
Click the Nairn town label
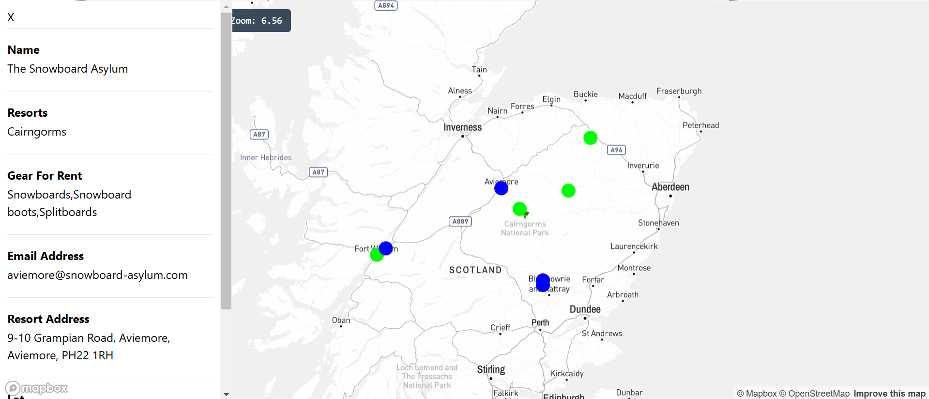498,111
